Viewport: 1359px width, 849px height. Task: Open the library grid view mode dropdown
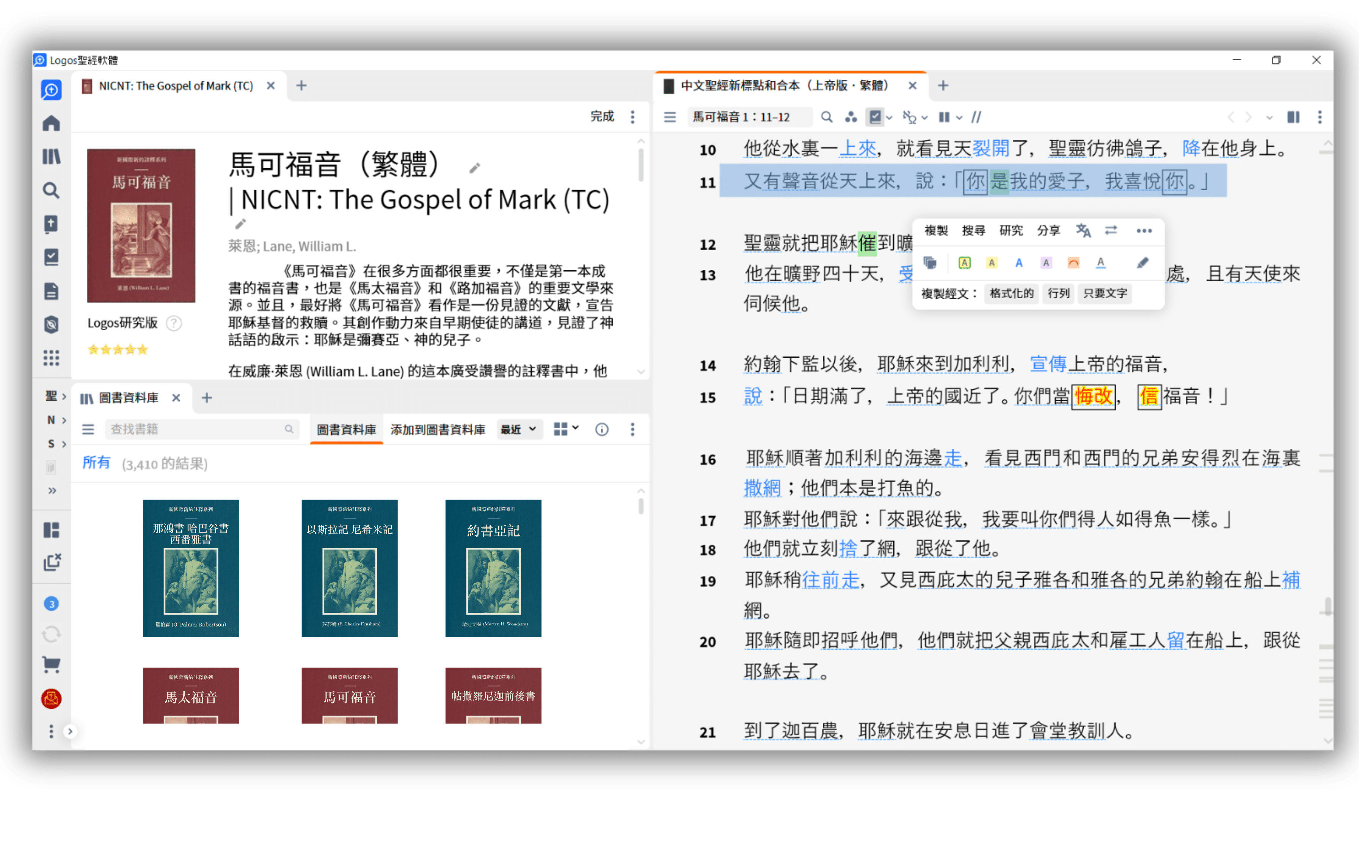[x=565, y=429]
